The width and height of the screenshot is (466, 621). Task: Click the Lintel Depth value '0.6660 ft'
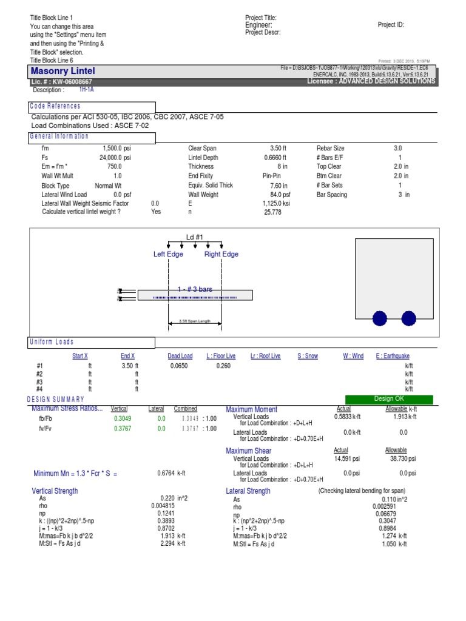(275, 158)
